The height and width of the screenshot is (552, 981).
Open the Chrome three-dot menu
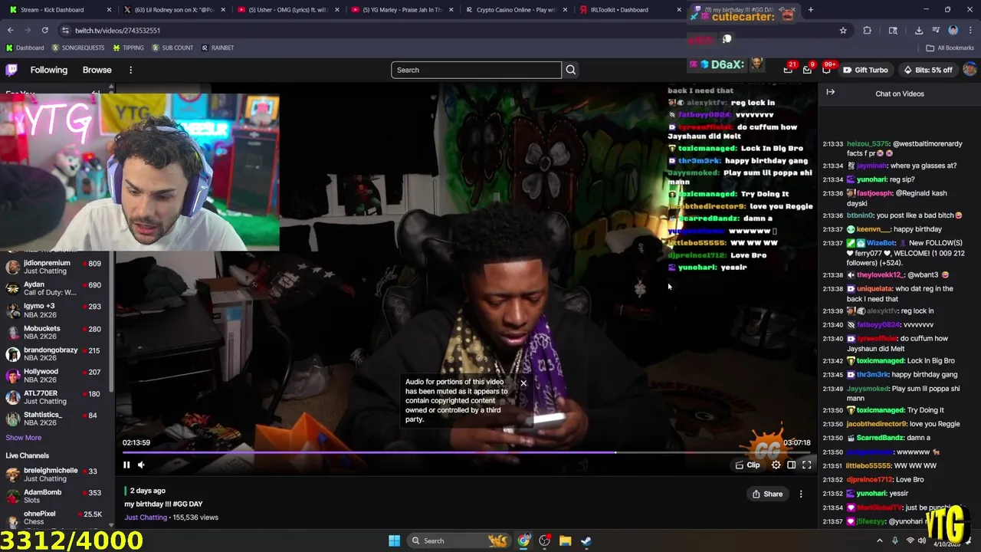coord(970,30)
